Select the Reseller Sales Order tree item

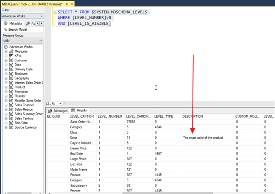28,101
